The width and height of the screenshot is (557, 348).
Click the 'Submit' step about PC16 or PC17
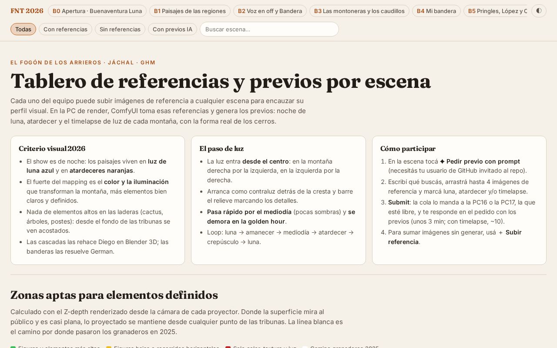pos(463,211)
